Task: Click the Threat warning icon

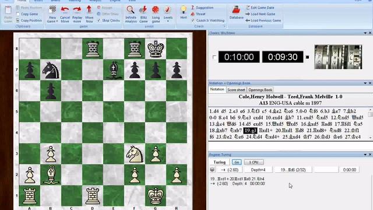Action: [x=193, y=14]
